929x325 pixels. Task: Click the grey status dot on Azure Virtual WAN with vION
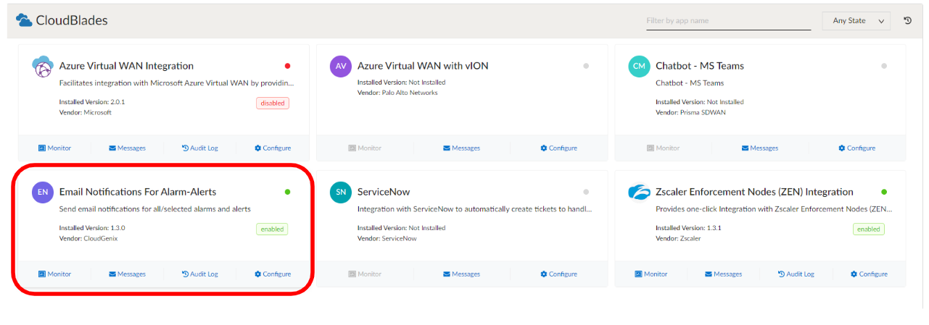[586, 66]
